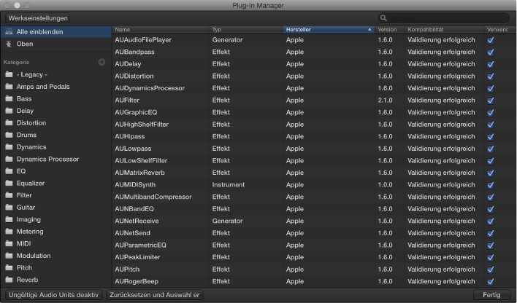Sort by Verwenden column header
The width and height of the screenshot is (517, 303).
point(500,30)
